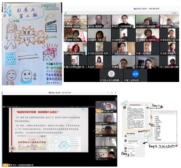Click the muted mic icon beside 边杰
Image resolution: width=181 pixels, height=168 pixels.
click(89, 67)
